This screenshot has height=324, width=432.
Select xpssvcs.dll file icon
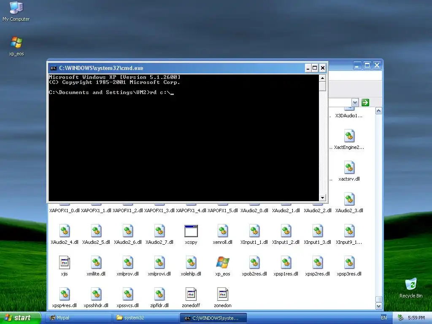coord(128,294)
